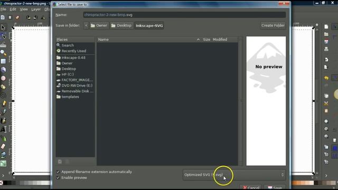Open the Layer menu
338x190 pixels.
36,9
